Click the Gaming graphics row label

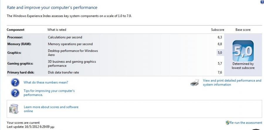point(20,64)
